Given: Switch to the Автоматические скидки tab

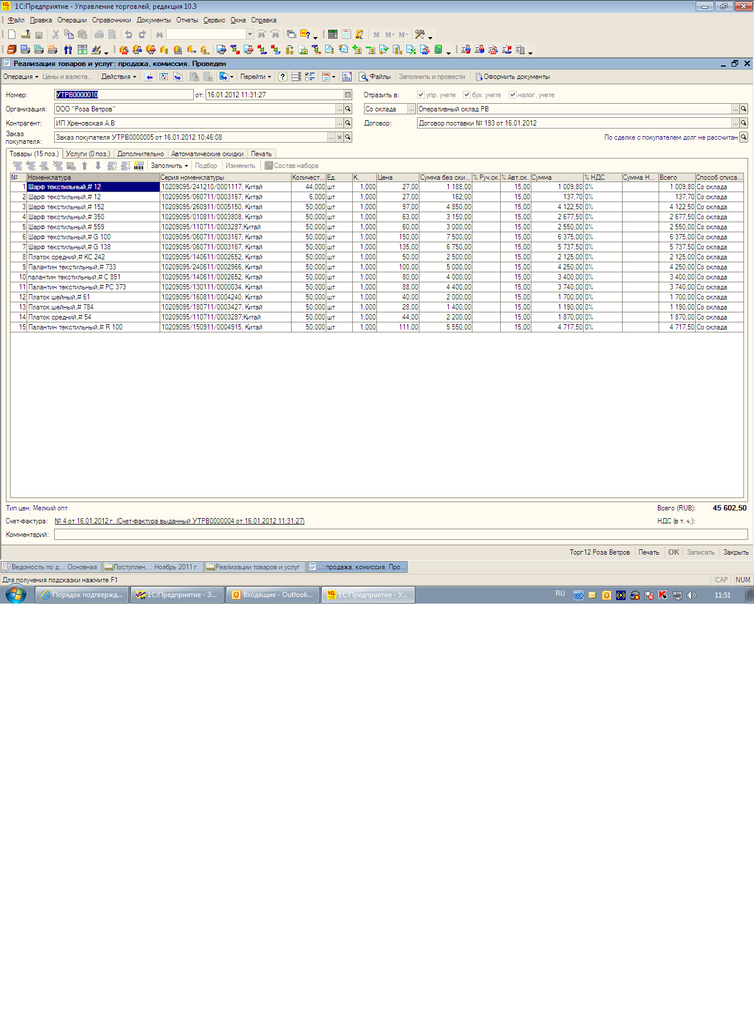Looking at the screenshot, I should pyautogui.click(x=207, y=154).
